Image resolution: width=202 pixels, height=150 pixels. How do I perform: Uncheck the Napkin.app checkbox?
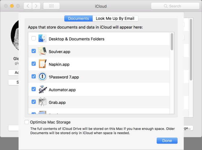(x=34, y=64)
